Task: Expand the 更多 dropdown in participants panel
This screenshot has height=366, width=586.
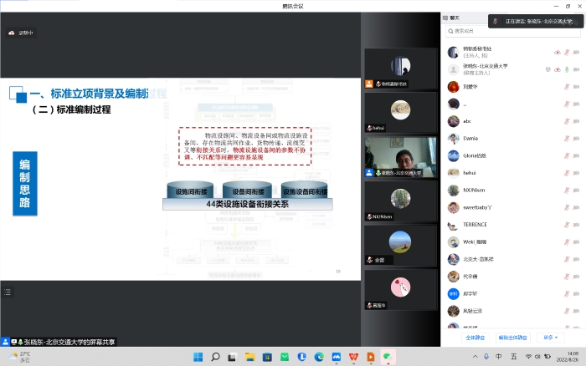Action: [550, 338]
